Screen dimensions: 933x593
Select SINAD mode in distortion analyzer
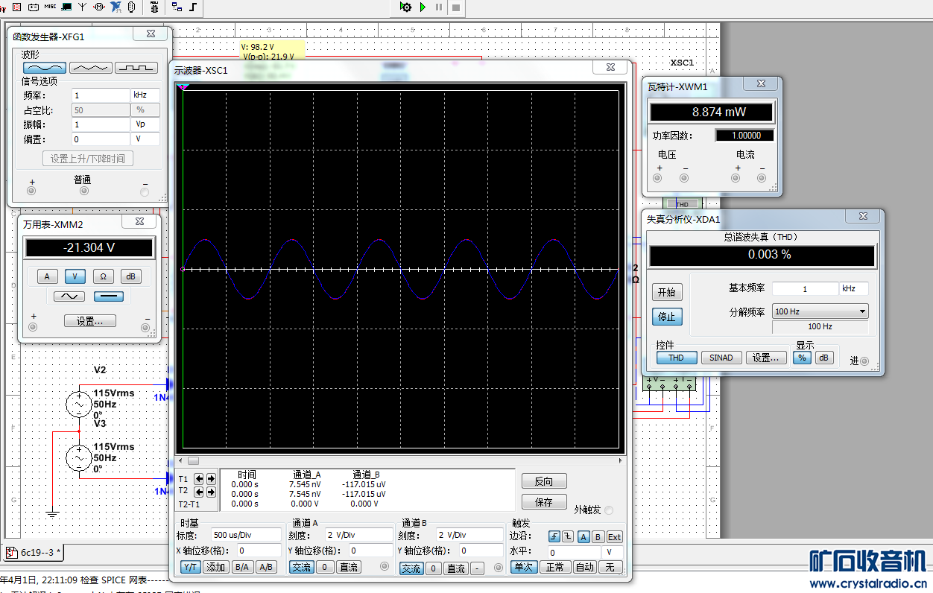(x=721, y=358)
